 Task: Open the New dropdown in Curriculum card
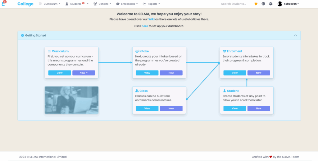(84, 73)
